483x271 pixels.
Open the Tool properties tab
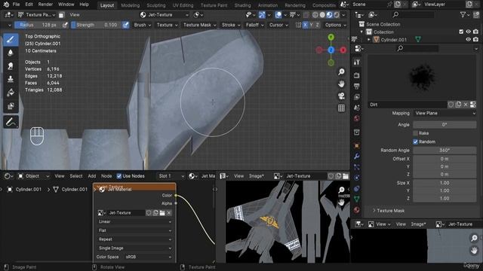point(357,62)
